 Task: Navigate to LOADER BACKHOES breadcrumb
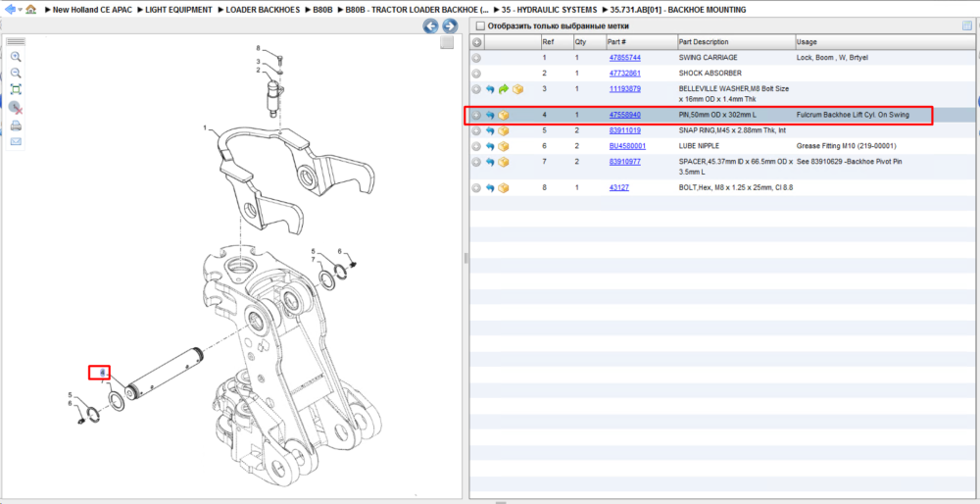tap(263, 10)
